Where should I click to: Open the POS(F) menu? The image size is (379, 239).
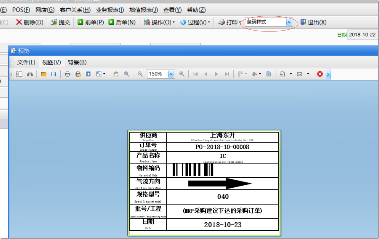tap(21, 10)
